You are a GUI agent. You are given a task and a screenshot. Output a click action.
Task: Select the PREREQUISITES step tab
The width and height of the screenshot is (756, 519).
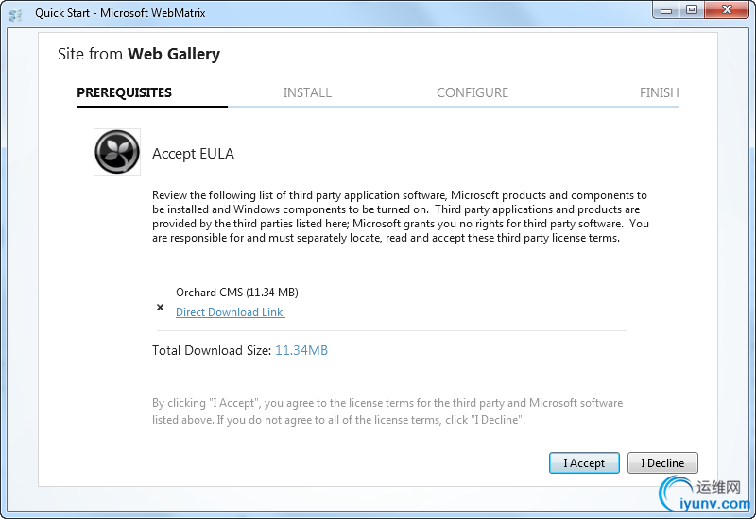pyautogui.click(x=124, y=92)
